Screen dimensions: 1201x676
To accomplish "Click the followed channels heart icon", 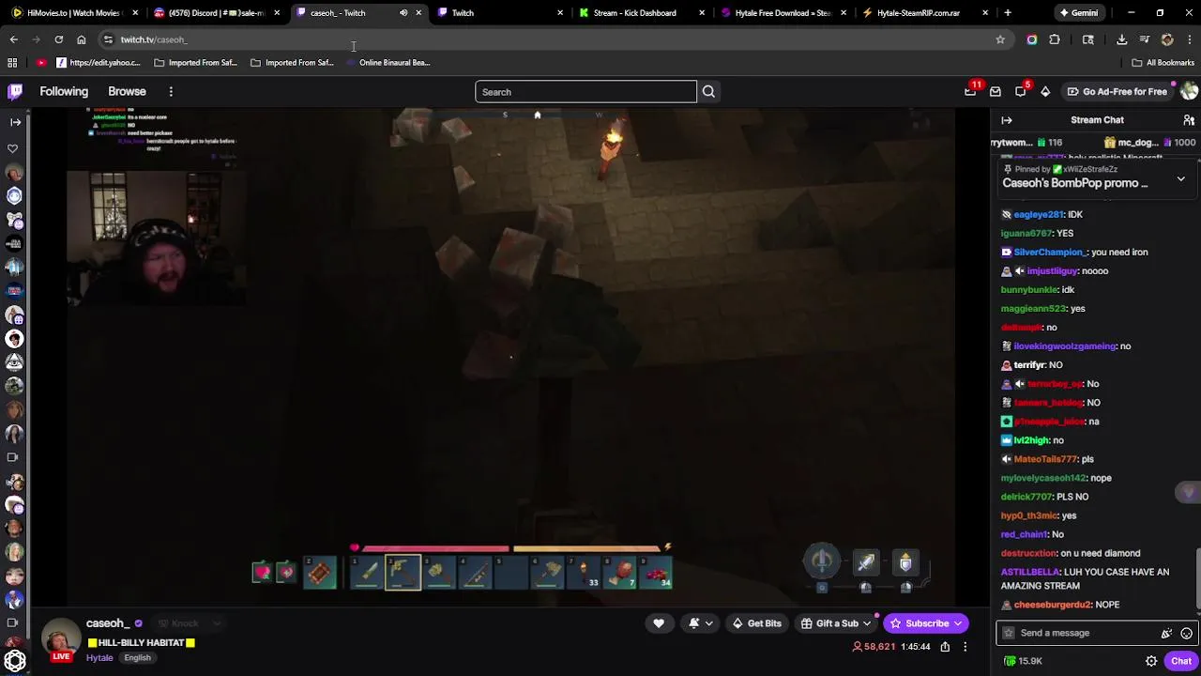I will [x=13, y=148].
